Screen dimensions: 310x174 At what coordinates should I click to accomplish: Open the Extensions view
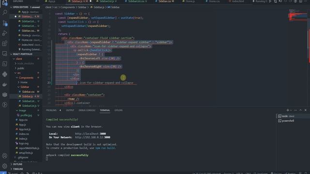pos(4,43)
